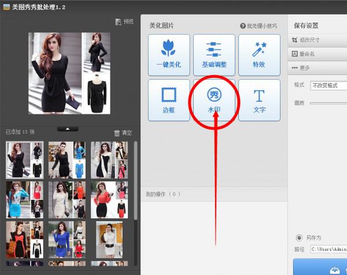Image resolution: width=347 pixels, height=275 pixels.
Task: Collapse preview panel with the up-arrow handle
Action: point(68,128)
